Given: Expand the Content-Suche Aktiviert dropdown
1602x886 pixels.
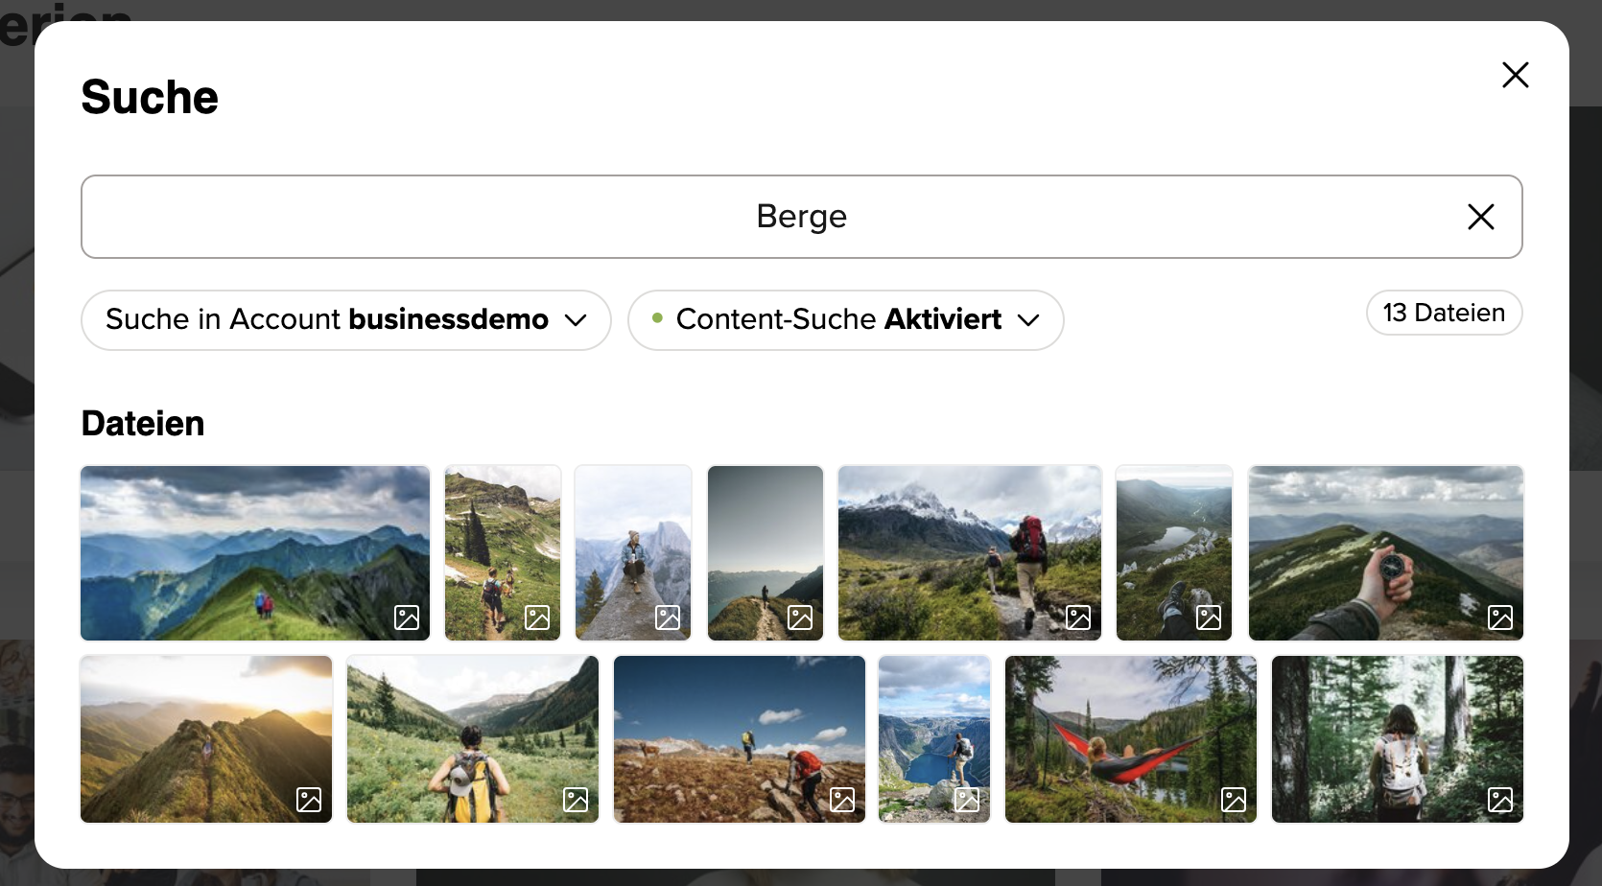Looking at the screenshot, I should click(845, 320).
